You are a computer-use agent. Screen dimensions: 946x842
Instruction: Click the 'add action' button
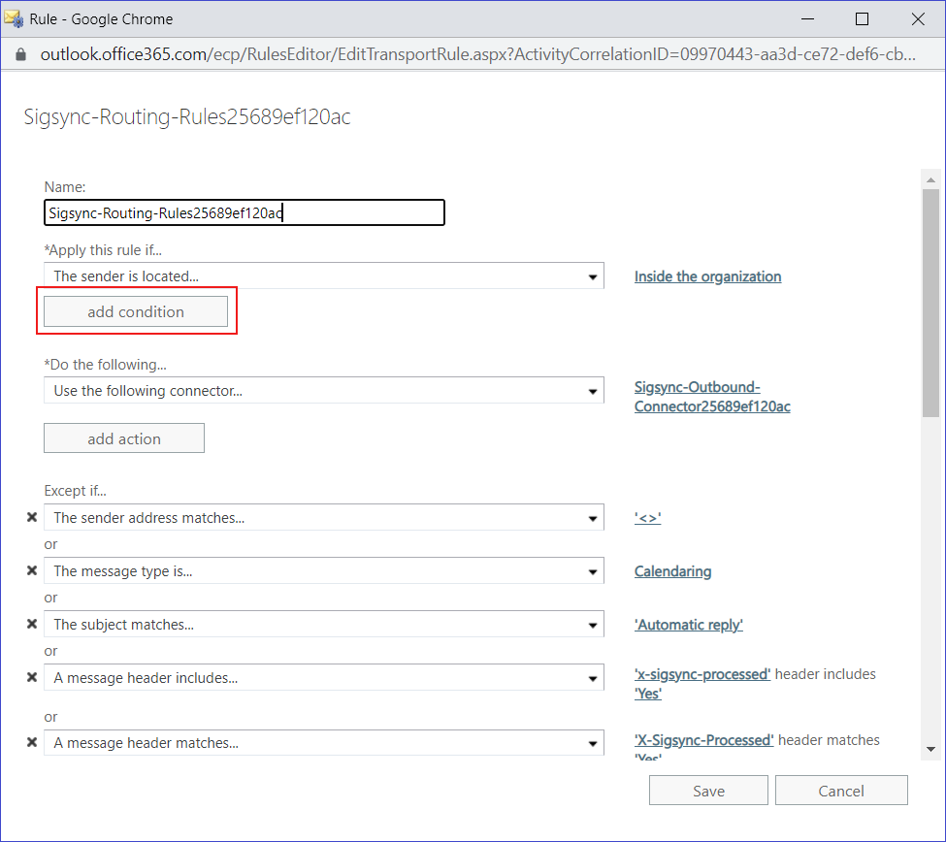pos(124,438)
